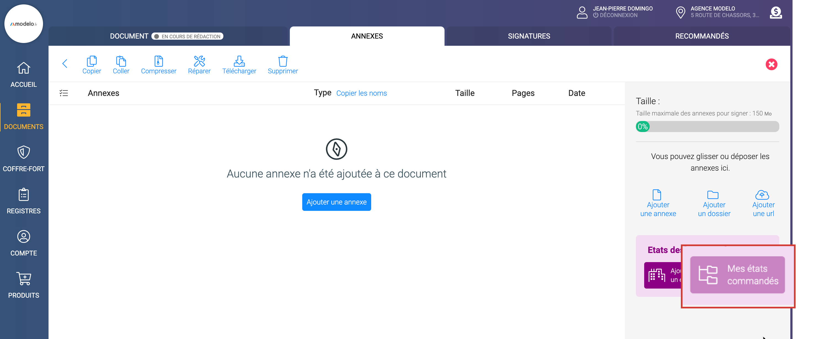Click the Télécharger download icon
The width and height of the screenshot is (835, 339).
click(x=239, y=61)
